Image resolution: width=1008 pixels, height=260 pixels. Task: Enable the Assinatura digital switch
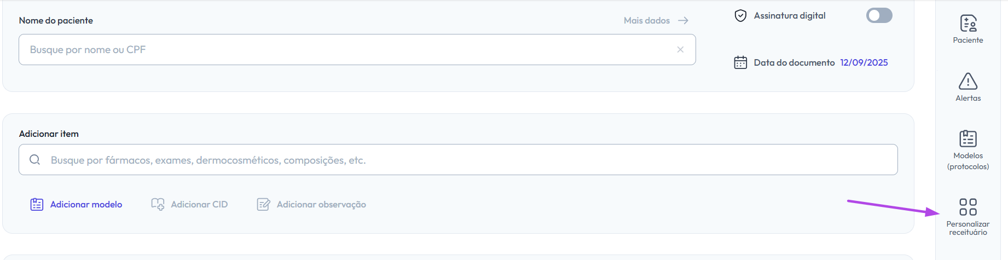(879, 15)
